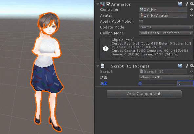Click the Avatar label
This screenshot has height=134, width=194.
point(106,15)
